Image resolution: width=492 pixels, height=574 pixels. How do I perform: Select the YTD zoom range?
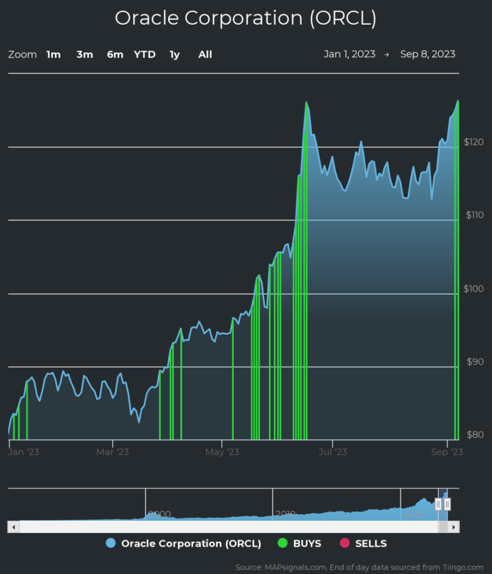[145, 54]
